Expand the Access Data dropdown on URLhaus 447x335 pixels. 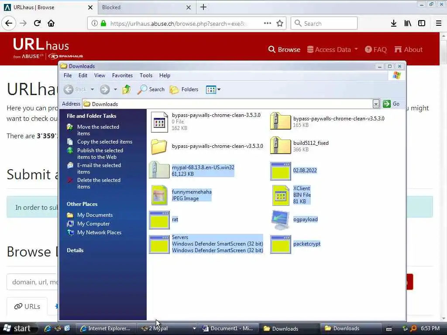point(356,49)
